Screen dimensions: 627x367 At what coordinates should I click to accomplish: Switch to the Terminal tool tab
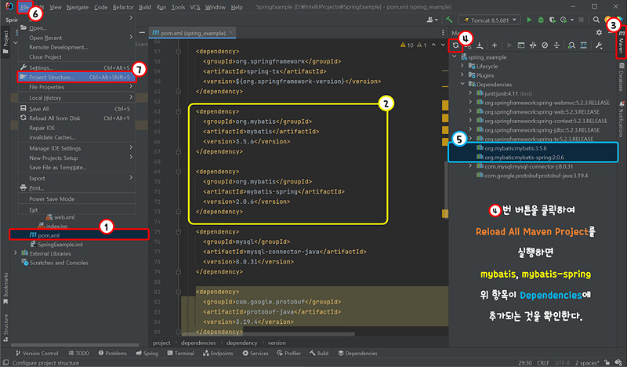pos(180,354)
